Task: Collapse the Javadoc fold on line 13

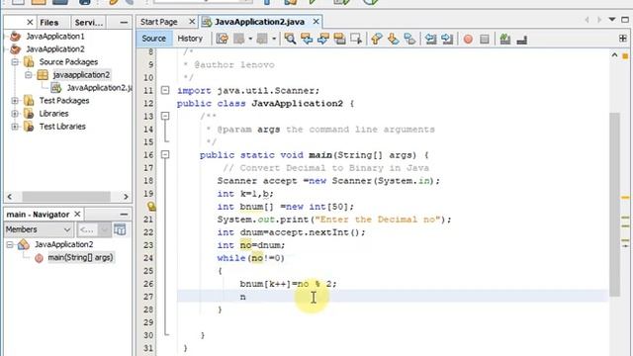Action: 165,116
